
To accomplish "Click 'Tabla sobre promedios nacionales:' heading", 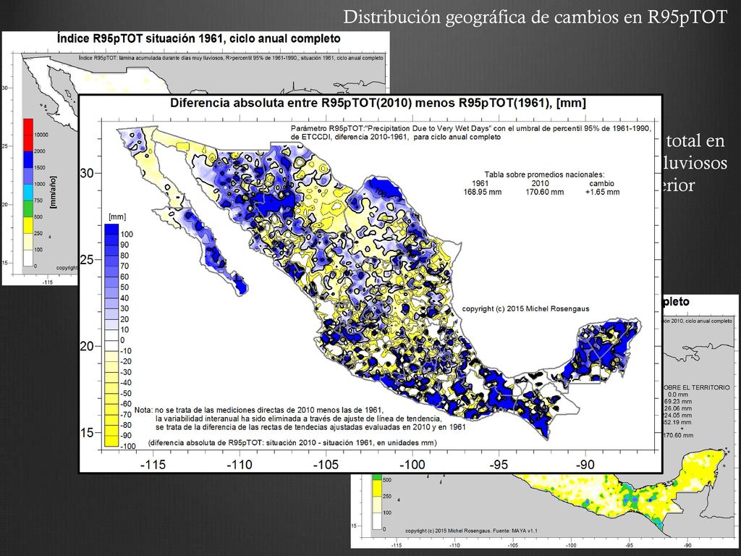I will [544, 174].
